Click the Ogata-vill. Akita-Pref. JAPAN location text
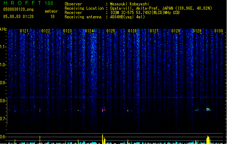The image size is (227, 144). click(161, 8)
